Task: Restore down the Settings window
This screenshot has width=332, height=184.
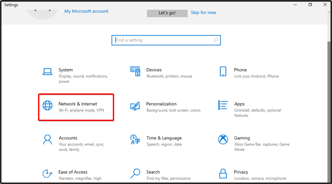Action: (x=310, y=5)
